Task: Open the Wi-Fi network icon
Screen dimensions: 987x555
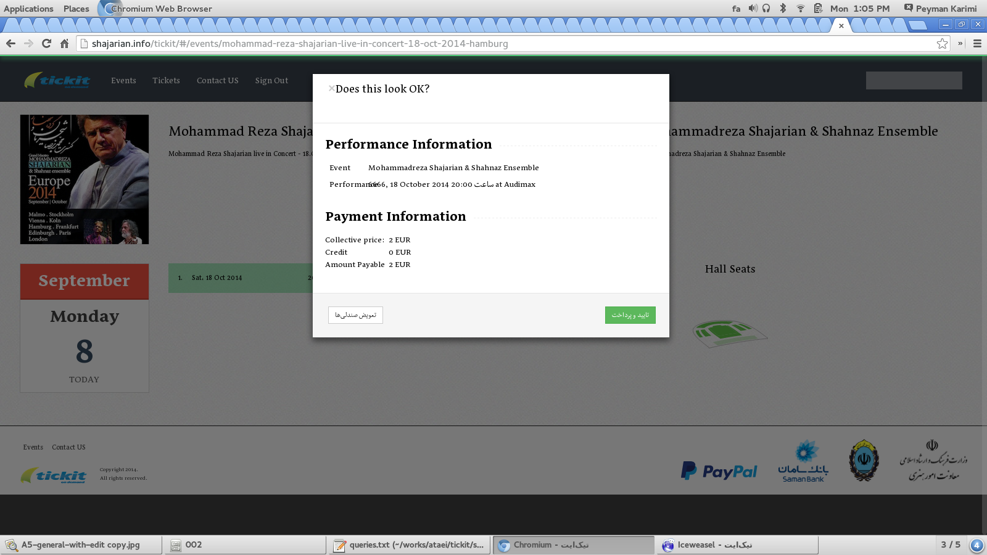Action: (801, 8)
